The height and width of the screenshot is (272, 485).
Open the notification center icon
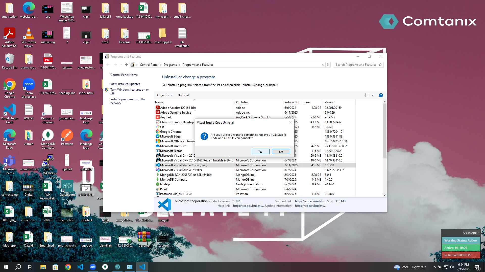pos(477,267)
